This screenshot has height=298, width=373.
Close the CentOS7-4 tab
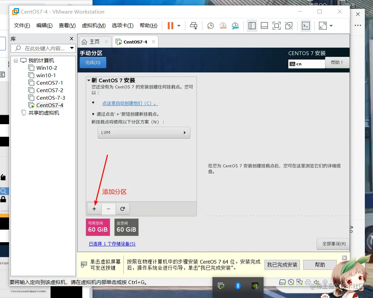(153, 42)
